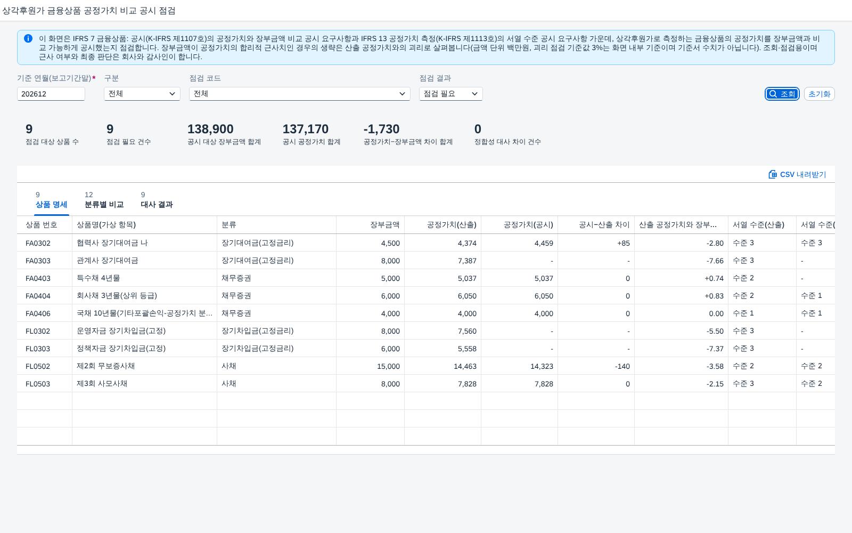Select product number FA0406 cell

[45, 313]
